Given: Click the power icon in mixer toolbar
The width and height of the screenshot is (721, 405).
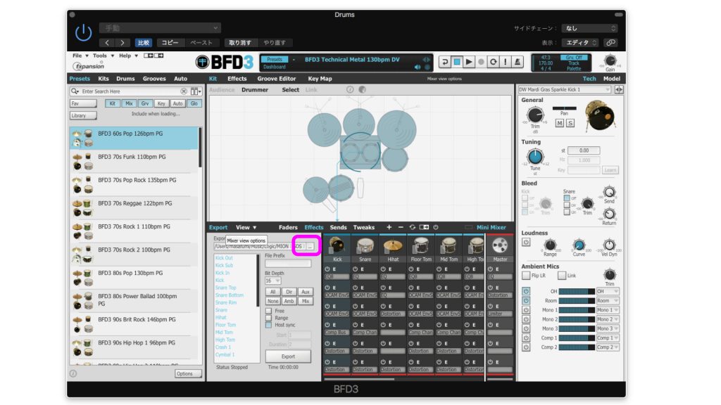Looking at the screenshot, I should tap(436, 227).
